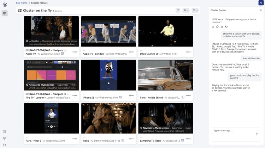Copy the Copilot greeting message
The width and height of the screenshot is (265, 148).
pos(217,27)
